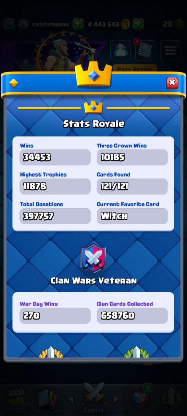Open the news feed icon
187x416 pixels.
tap(145, 50)
